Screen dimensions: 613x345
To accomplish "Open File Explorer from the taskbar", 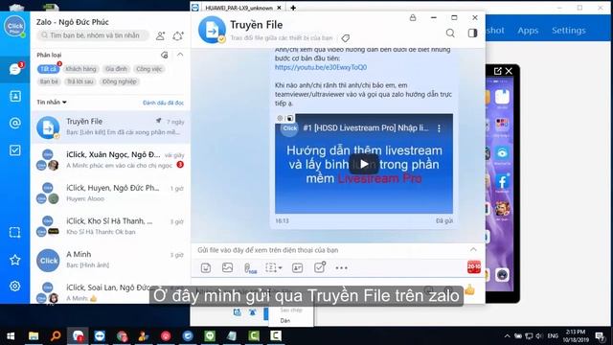I will 34,336.
